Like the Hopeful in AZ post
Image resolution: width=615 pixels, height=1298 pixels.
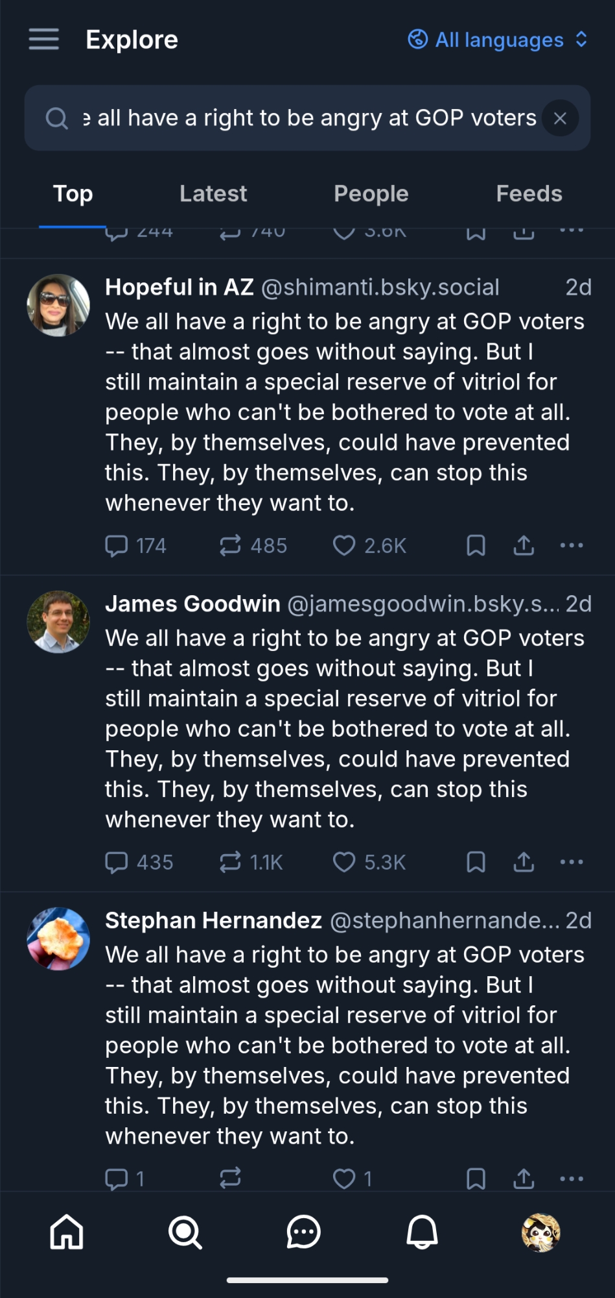[x=344, y=546]
